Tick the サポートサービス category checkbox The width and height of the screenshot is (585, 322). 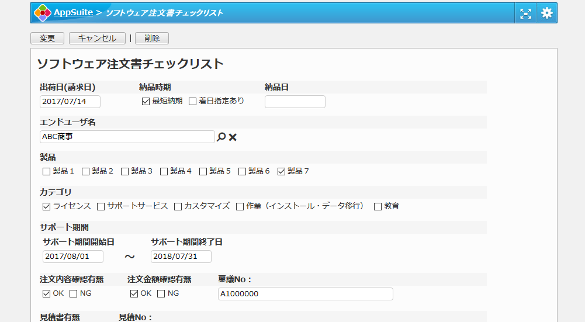pos(101,206)
